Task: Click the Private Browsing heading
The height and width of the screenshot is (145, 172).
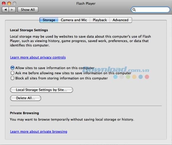Action: [x=24, y=113]
